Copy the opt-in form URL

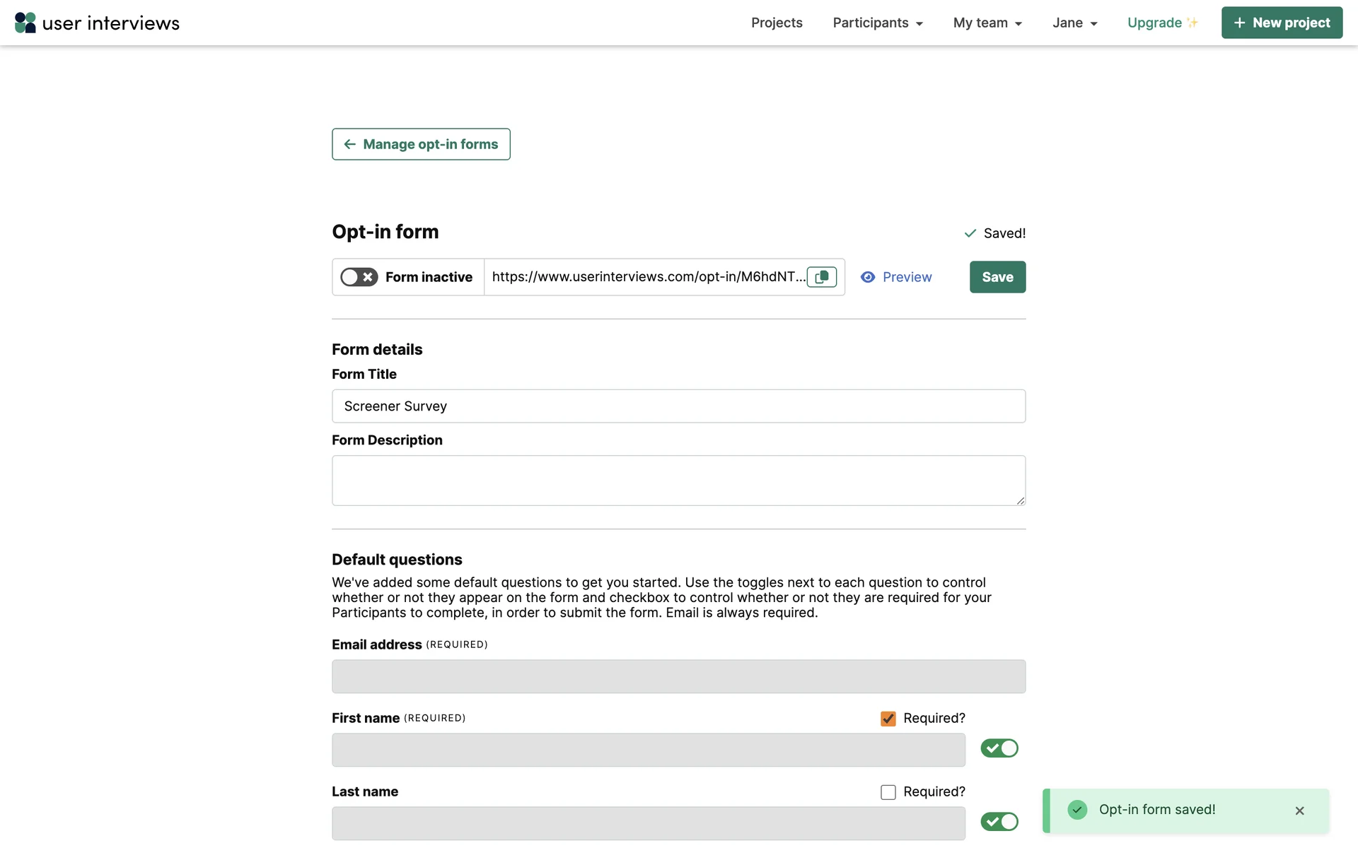(x=822, y=277)
